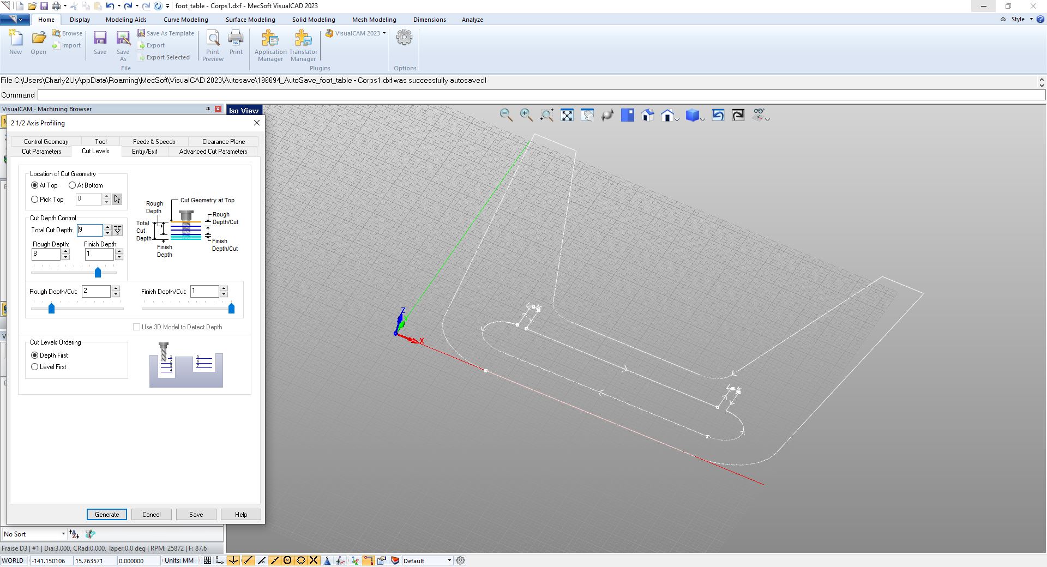
Task: Expand shading mode cube dropdown
Action: 703,119
